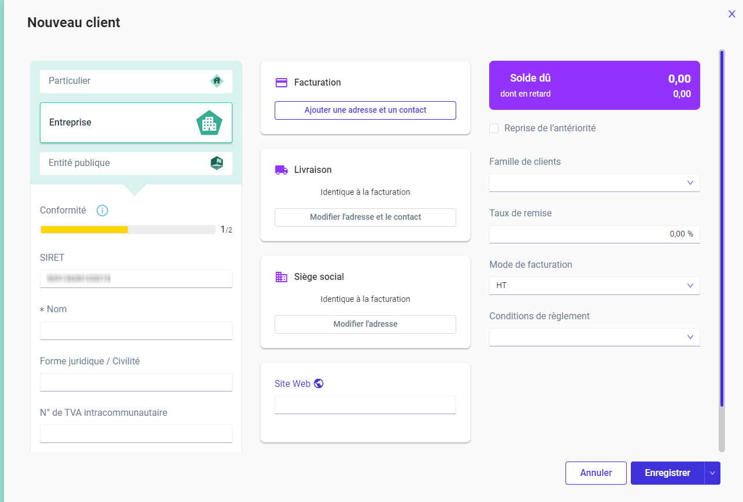This screenshot has height=502, width=743.
Task: Click the Entité publique flag icon
Action: pos(217,163)
